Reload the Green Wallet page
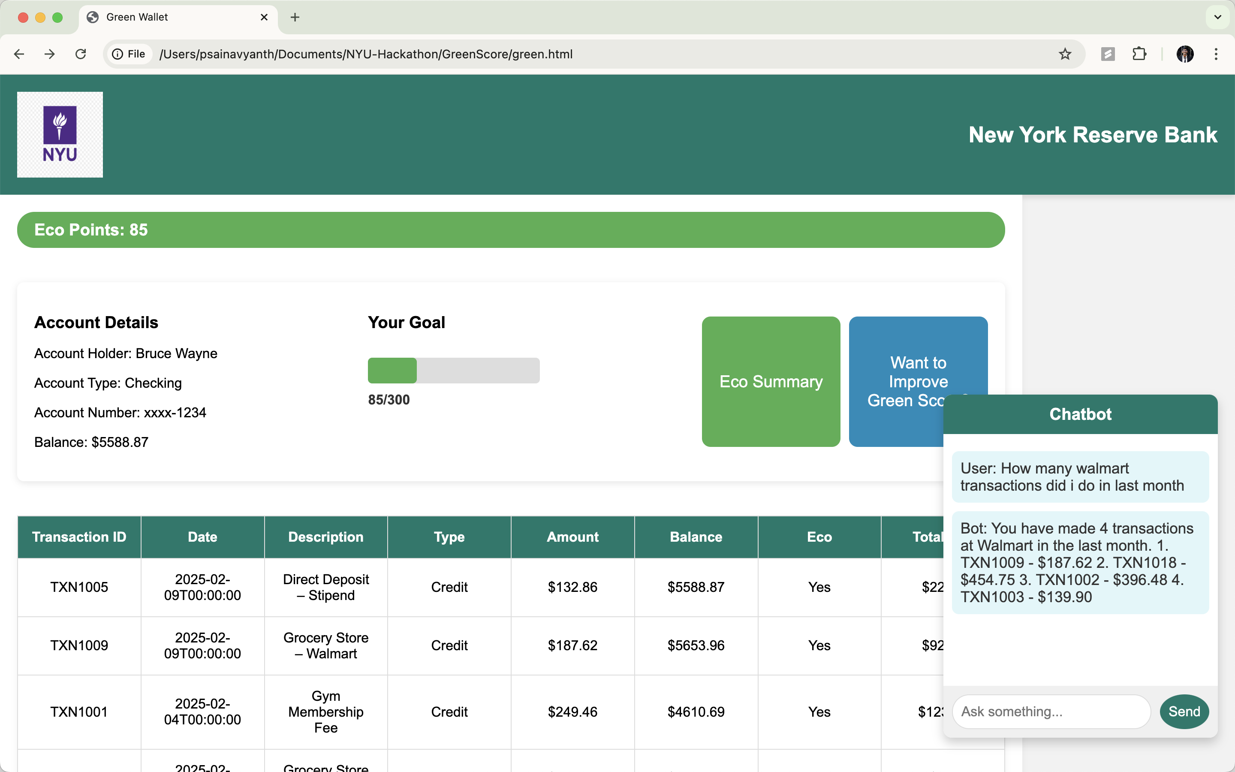Image resolution: width=1235 pixels, height=772 pixels. [x=81, y=54]
